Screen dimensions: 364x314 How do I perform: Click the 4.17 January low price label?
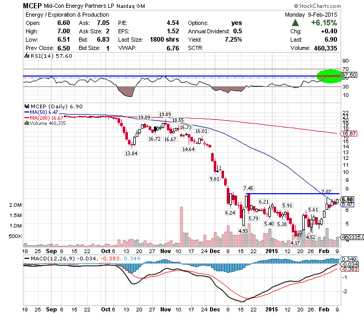295,243
